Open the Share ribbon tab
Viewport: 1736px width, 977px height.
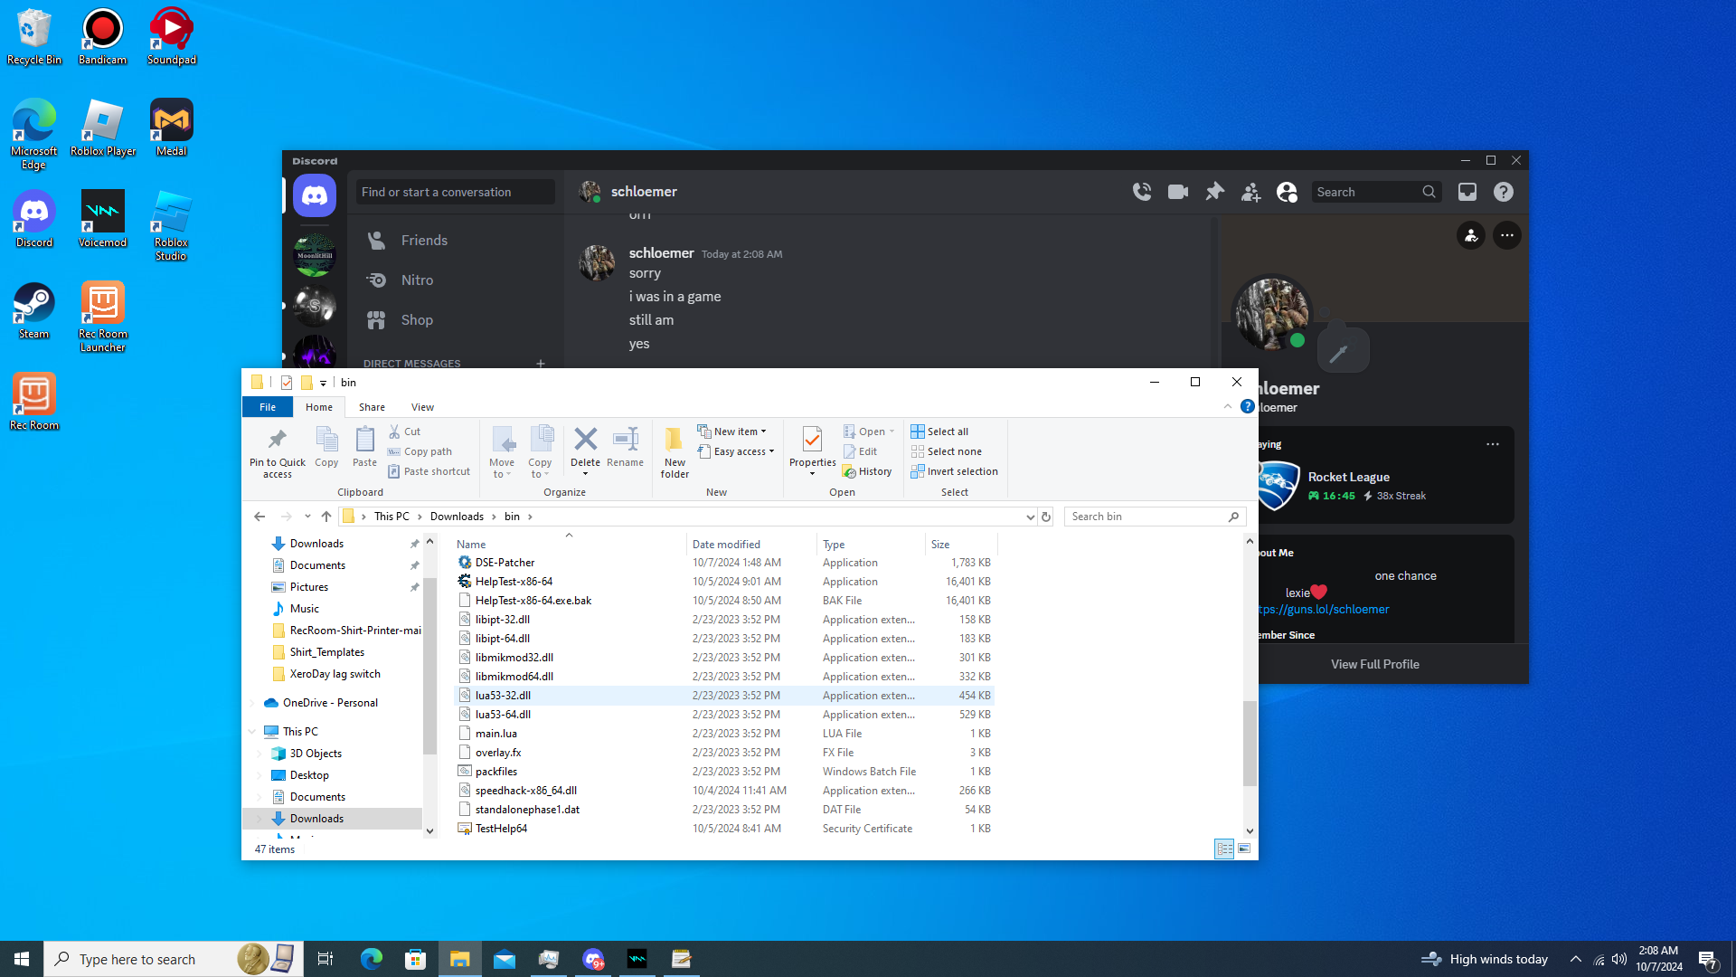coord(372,407)
